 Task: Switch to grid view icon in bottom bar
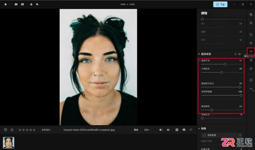coord(177,130)
